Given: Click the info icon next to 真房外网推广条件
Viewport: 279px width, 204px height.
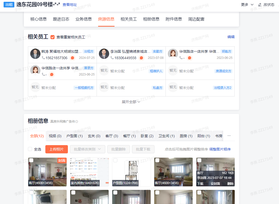Looking at the screenshot, I should point(77,122).
